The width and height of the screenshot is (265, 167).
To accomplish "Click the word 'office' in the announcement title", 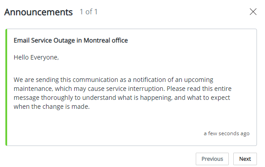I will pyautogui.click(x=120, y=40).
